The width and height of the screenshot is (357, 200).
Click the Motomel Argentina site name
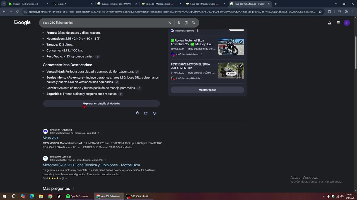[x=61, y=130]
